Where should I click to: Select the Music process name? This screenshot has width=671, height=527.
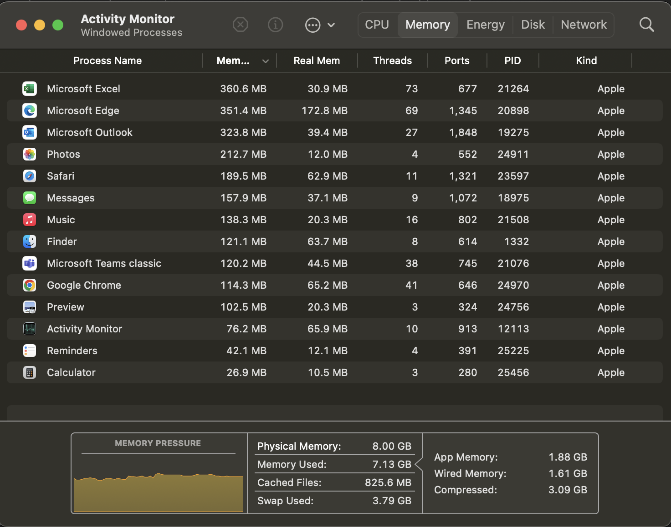(x=61, y=220)
